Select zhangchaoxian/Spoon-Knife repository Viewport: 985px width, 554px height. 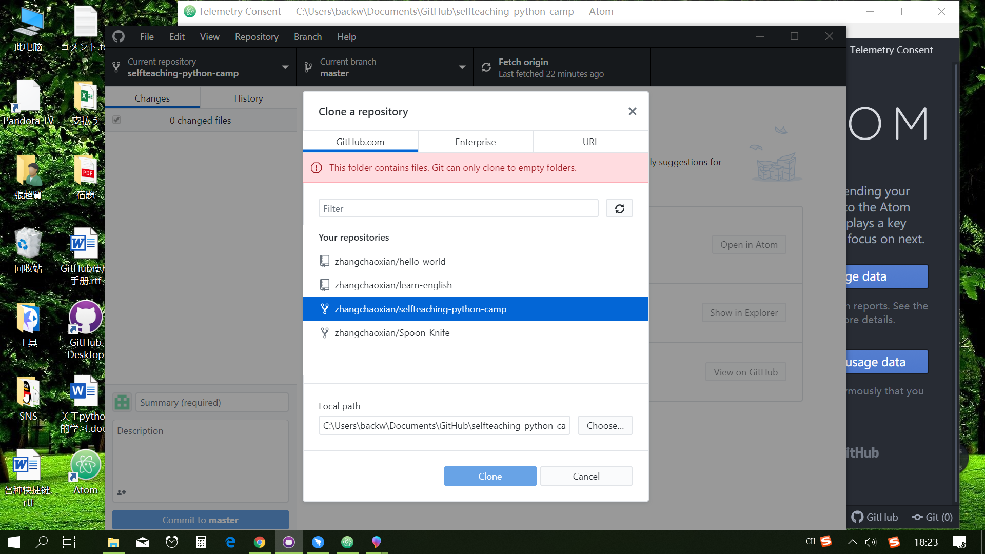392,333
